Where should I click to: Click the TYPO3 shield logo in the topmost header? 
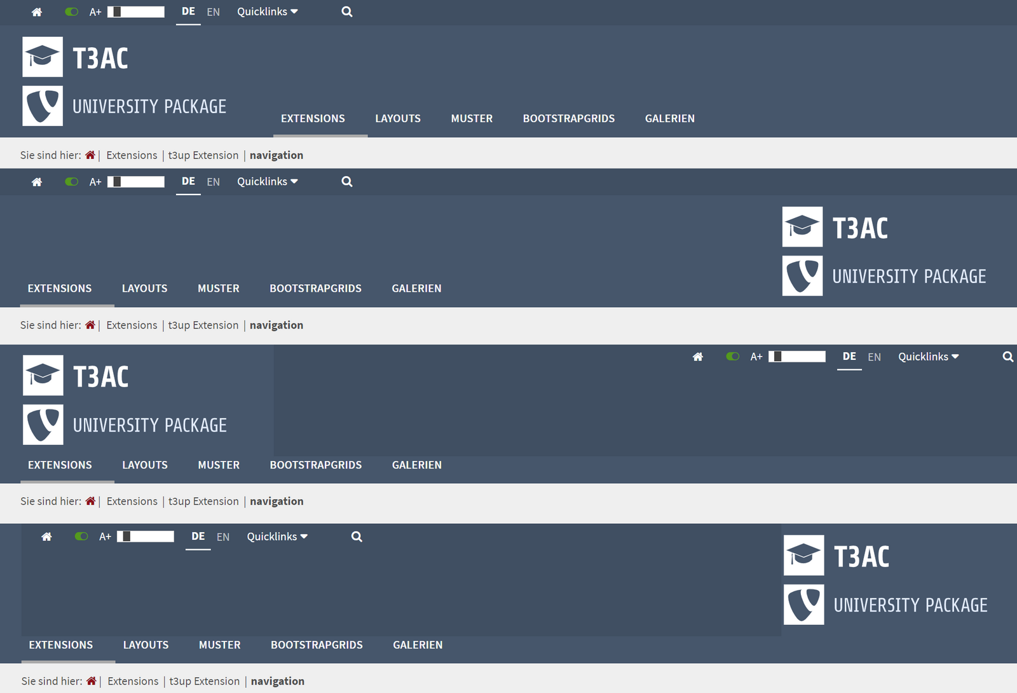point(43,106)
